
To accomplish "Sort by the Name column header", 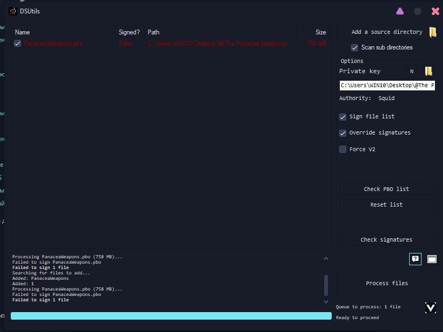I will (63, 32).
